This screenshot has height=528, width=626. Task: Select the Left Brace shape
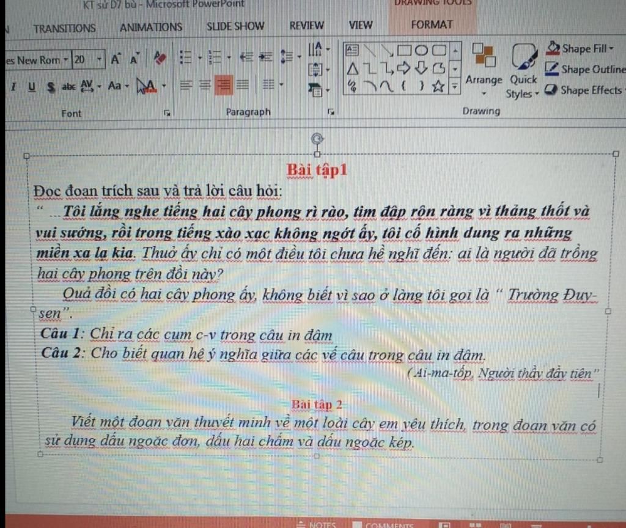pyautogui.click(x=404, y=86)
